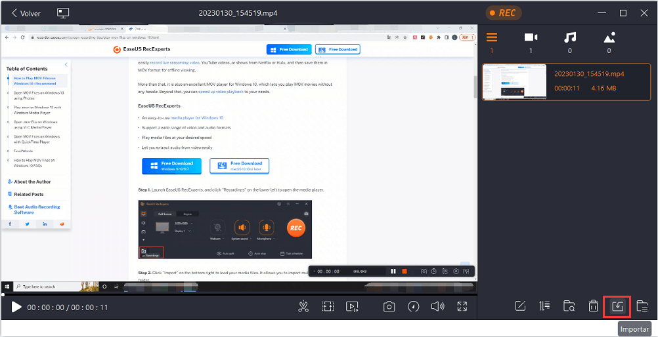Click the 'media player for Windows 10' link

[197, 118]
